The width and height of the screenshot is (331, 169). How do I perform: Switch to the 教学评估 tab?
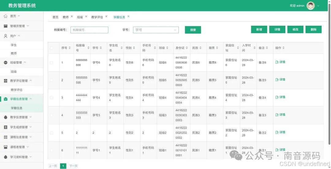click(97, 17)
